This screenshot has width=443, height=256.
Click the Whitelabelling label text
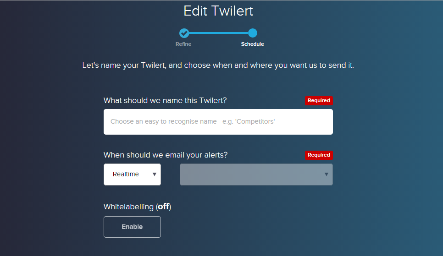128,207
